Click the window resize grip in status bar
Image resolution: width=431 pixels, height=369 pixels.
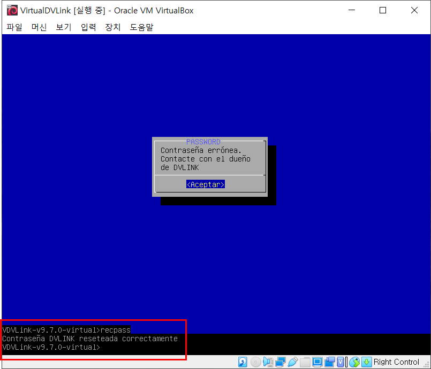pos(426,364)
